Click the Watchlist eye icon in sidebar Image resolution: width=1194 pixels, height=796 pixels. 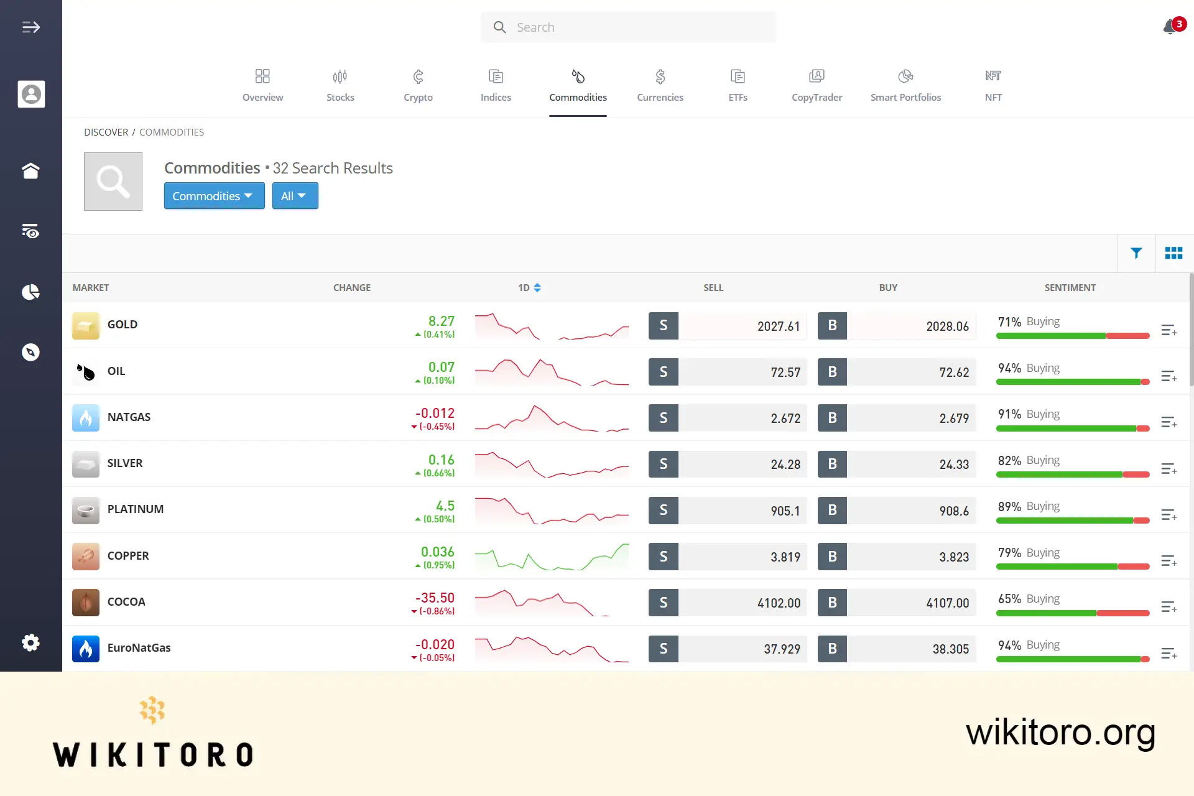pos(31,231)
